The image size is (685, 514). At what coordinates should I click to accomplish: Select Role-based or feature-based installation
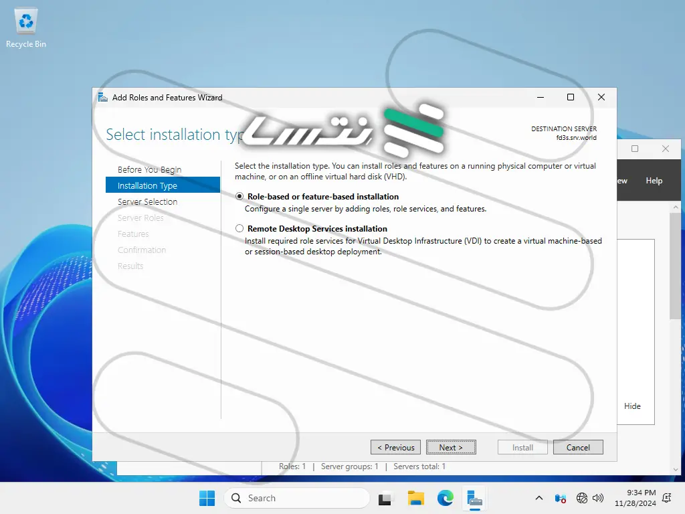(x=240, y=197)
